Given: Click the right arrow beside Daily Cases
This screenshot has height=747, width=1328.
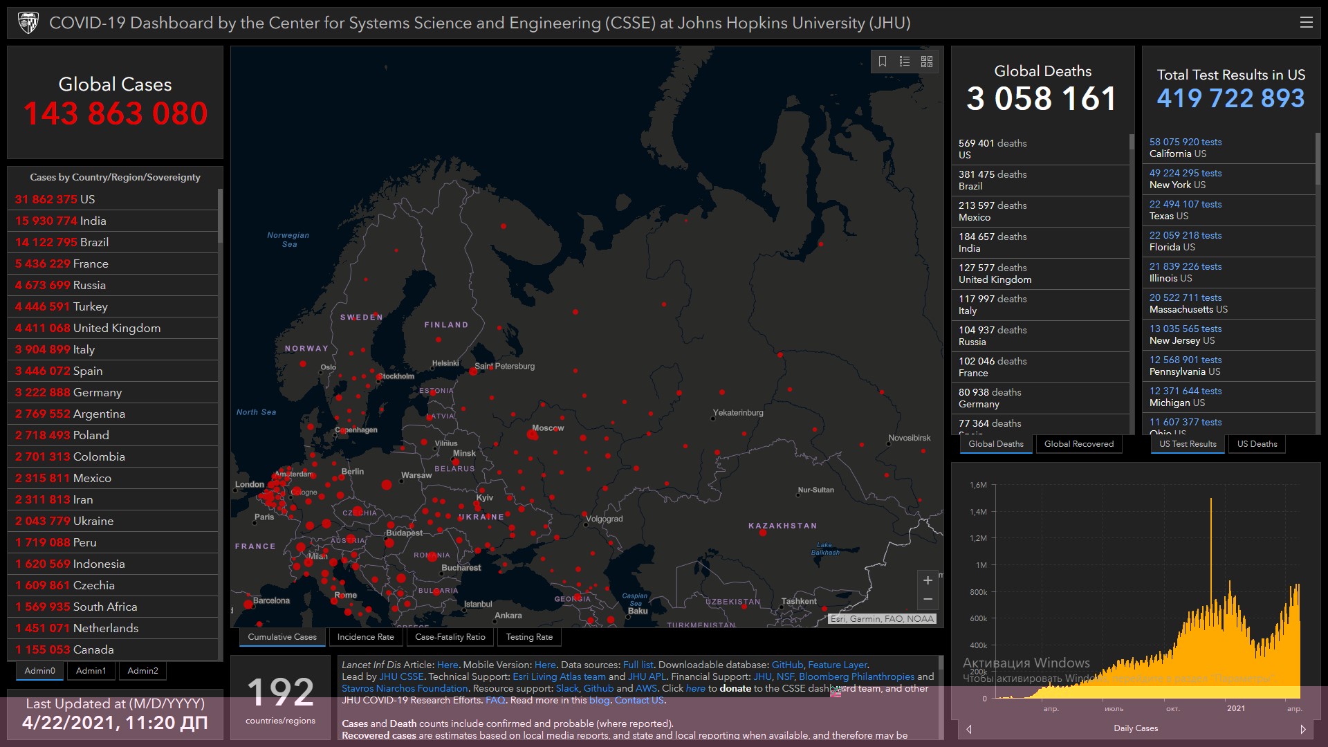Looking at the screenshot, I should pyautogui.click(x=1303, y=729).
